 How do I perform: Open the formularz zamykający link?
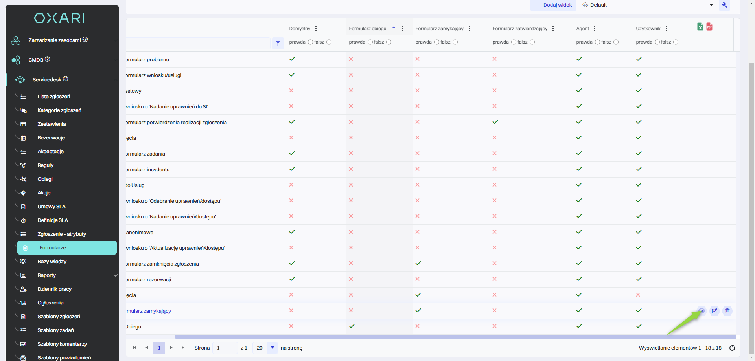click(149, 311)
